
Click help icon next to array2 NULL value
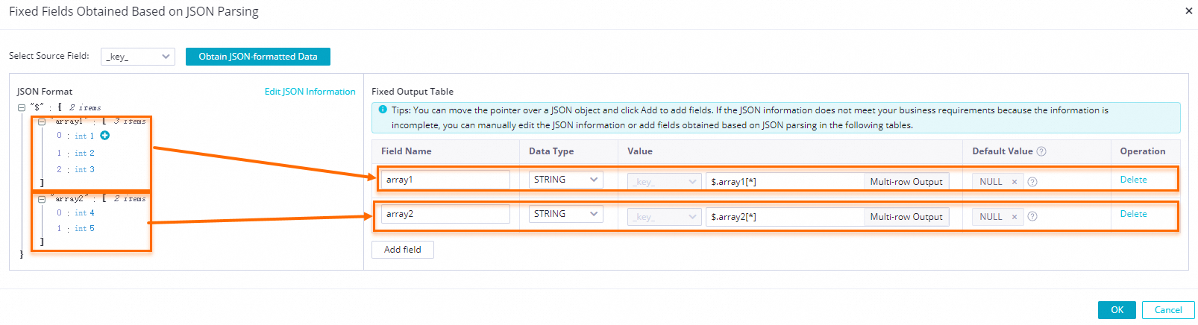coord(1032,217)
